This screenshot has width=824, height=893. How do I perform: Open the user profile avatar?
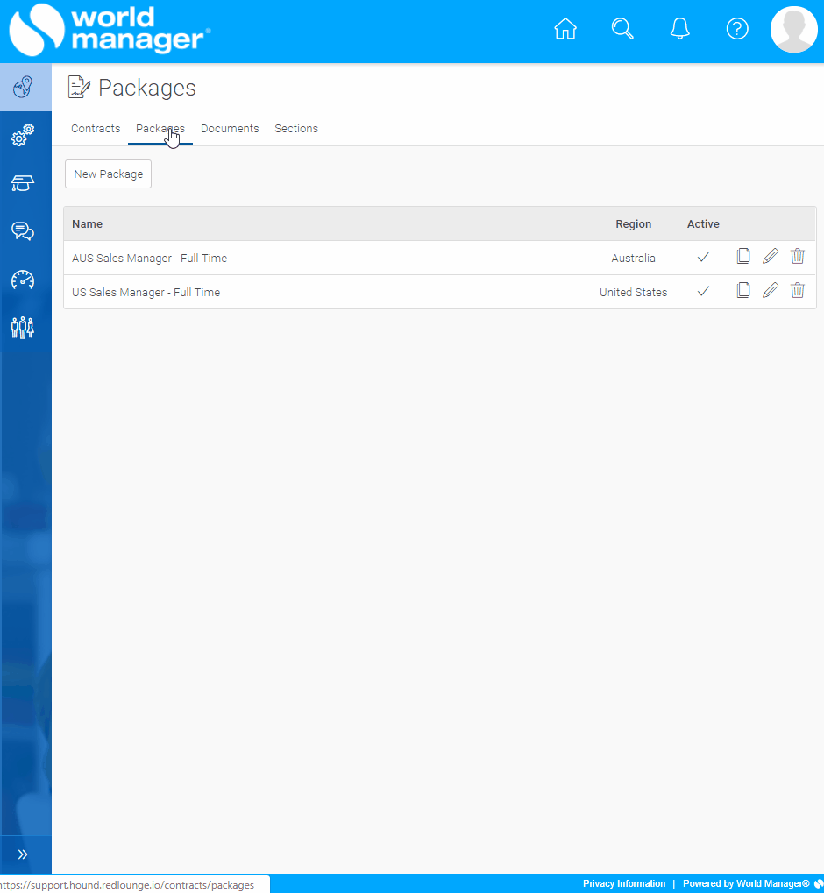(x=794, y=30)
